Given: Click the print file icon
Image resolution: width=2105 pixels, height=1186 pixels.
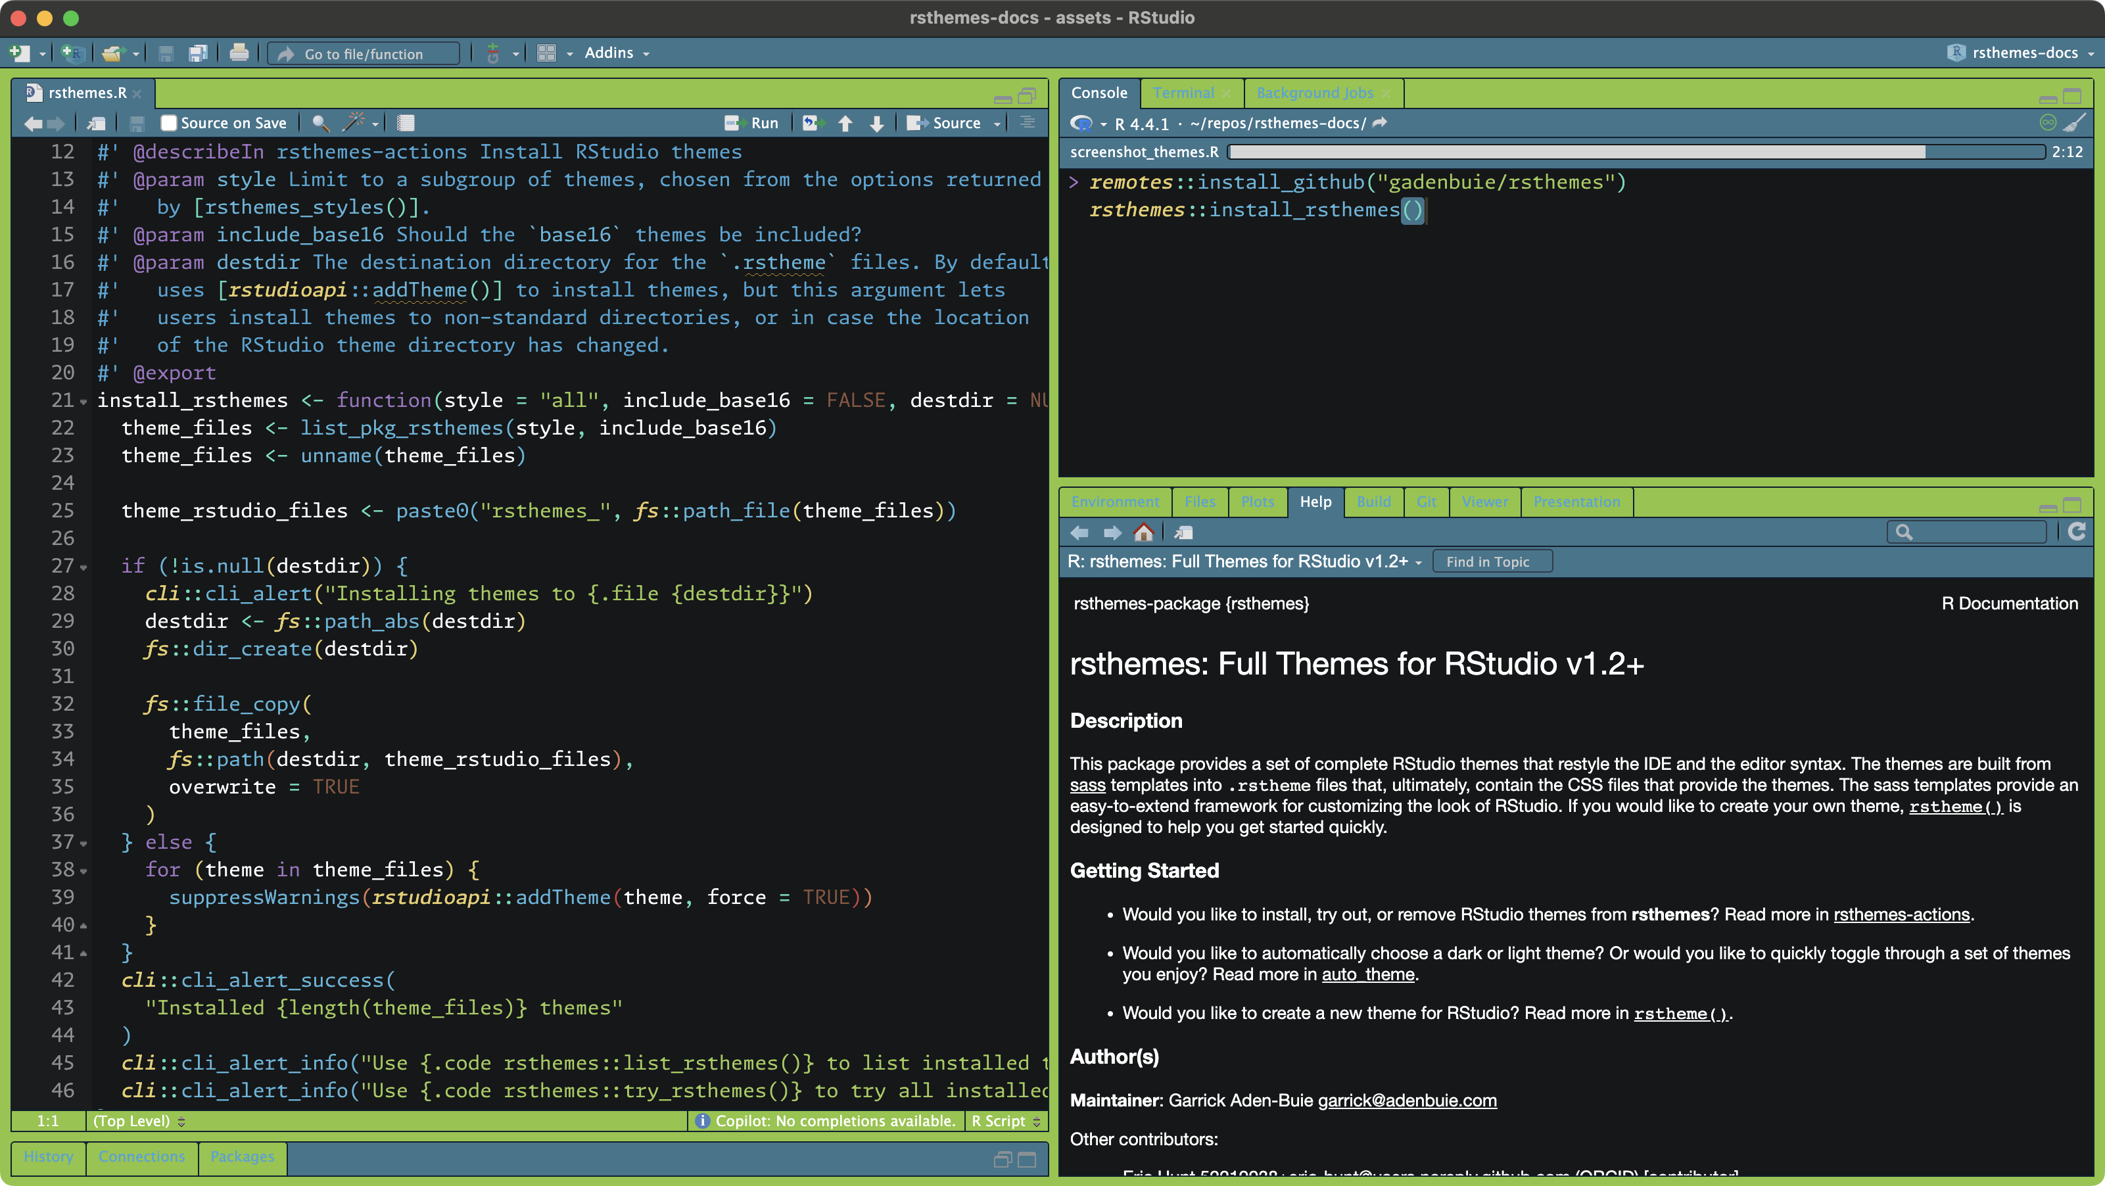Looking at the screenshot, I should (x=239, y=54).
